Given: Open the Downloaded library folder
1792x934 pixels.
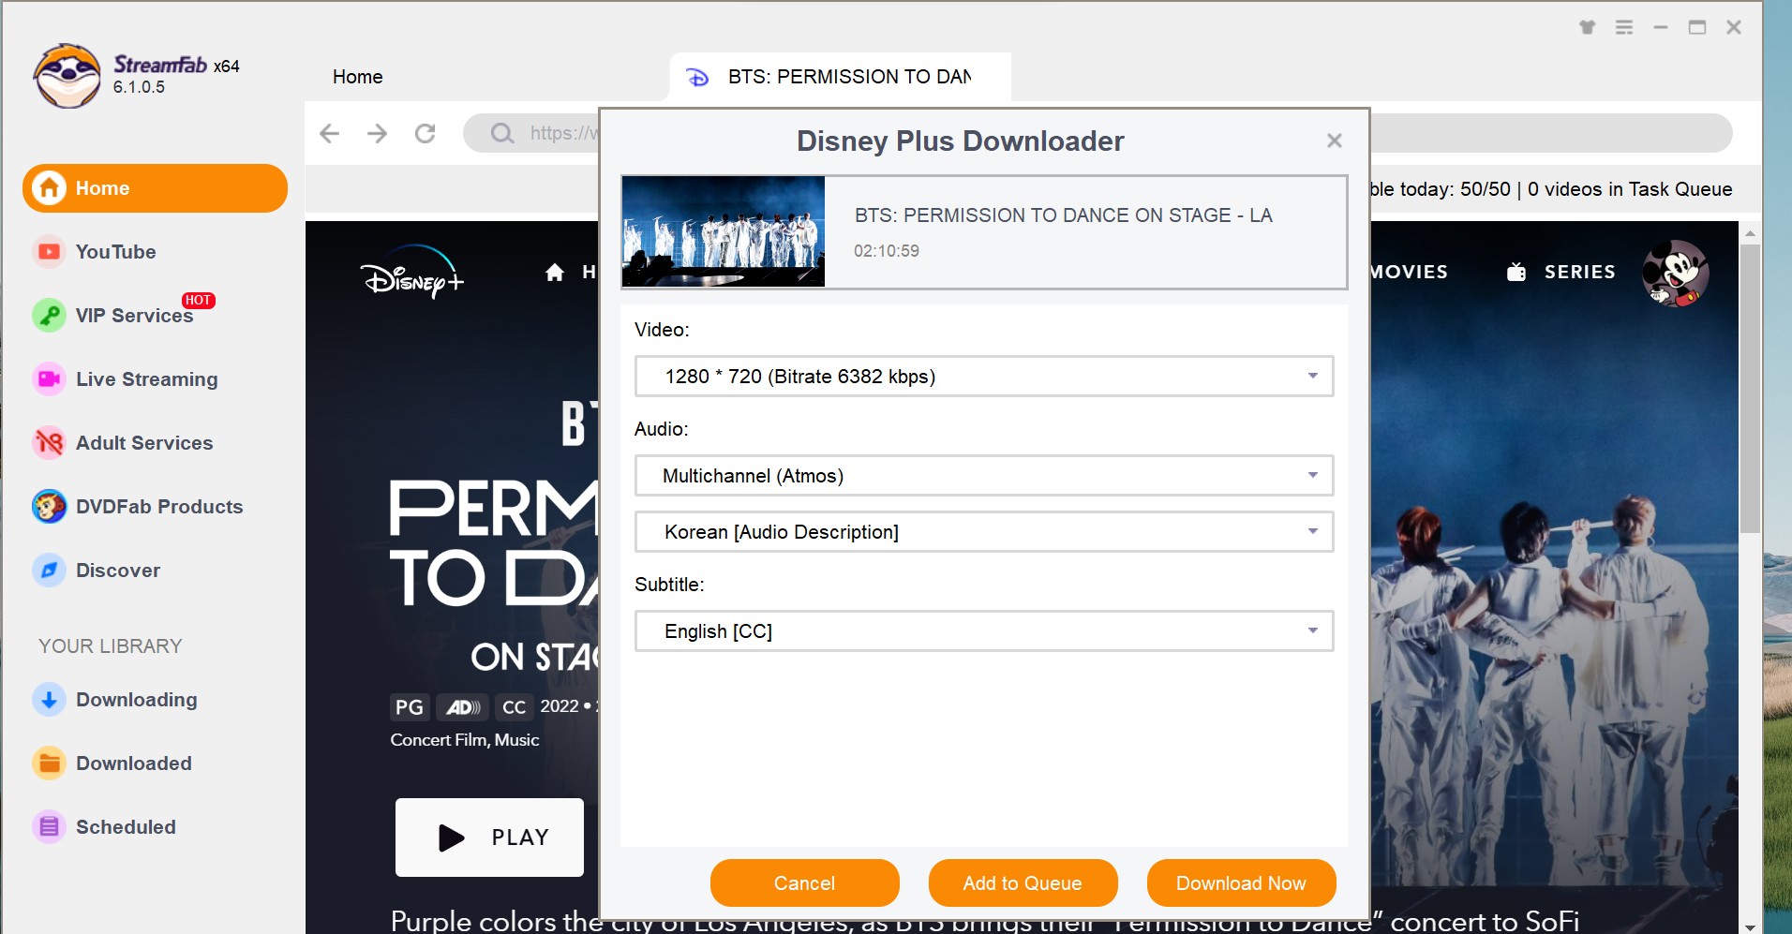Looking at the screenshot, I should coord(134,764).
